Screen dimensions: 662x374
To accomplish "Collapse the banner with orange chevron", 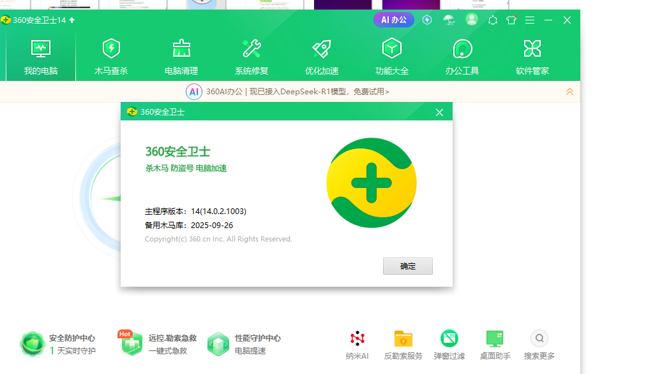I will pos(569,91).
